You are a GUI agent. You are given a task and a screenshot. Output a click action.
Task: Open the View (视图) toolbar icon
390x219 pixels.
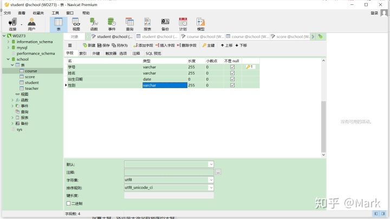coord(76,24)
